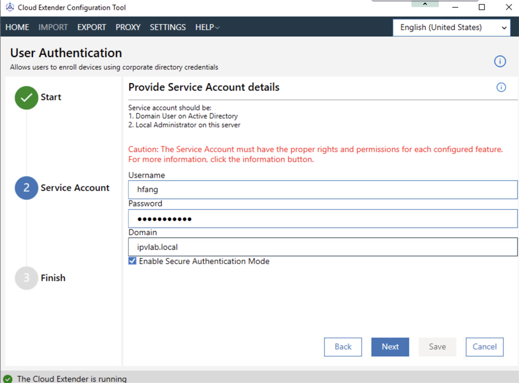
Task: Click 'The Cloud Extender is running' status text
Action: pos(72,379)
